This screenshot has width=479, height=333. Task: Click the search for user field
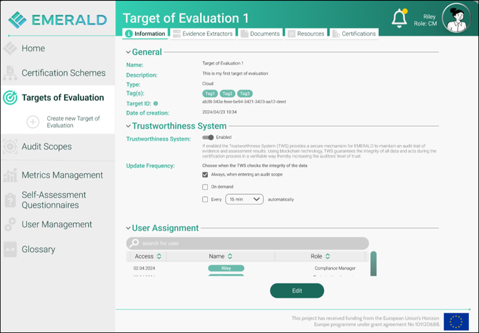(247, 243)
